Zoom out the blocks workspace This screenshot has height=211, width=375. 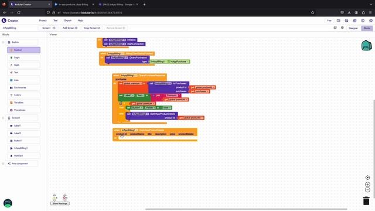[x=367, y=190]
